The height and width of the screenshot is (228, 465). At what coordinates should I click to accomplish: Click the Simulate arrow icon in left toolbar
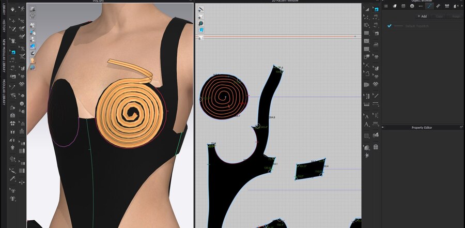click(x=13, y=9)
